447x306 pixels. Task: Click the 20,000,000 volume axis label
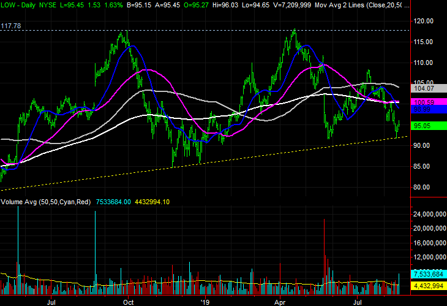[430, 228]
